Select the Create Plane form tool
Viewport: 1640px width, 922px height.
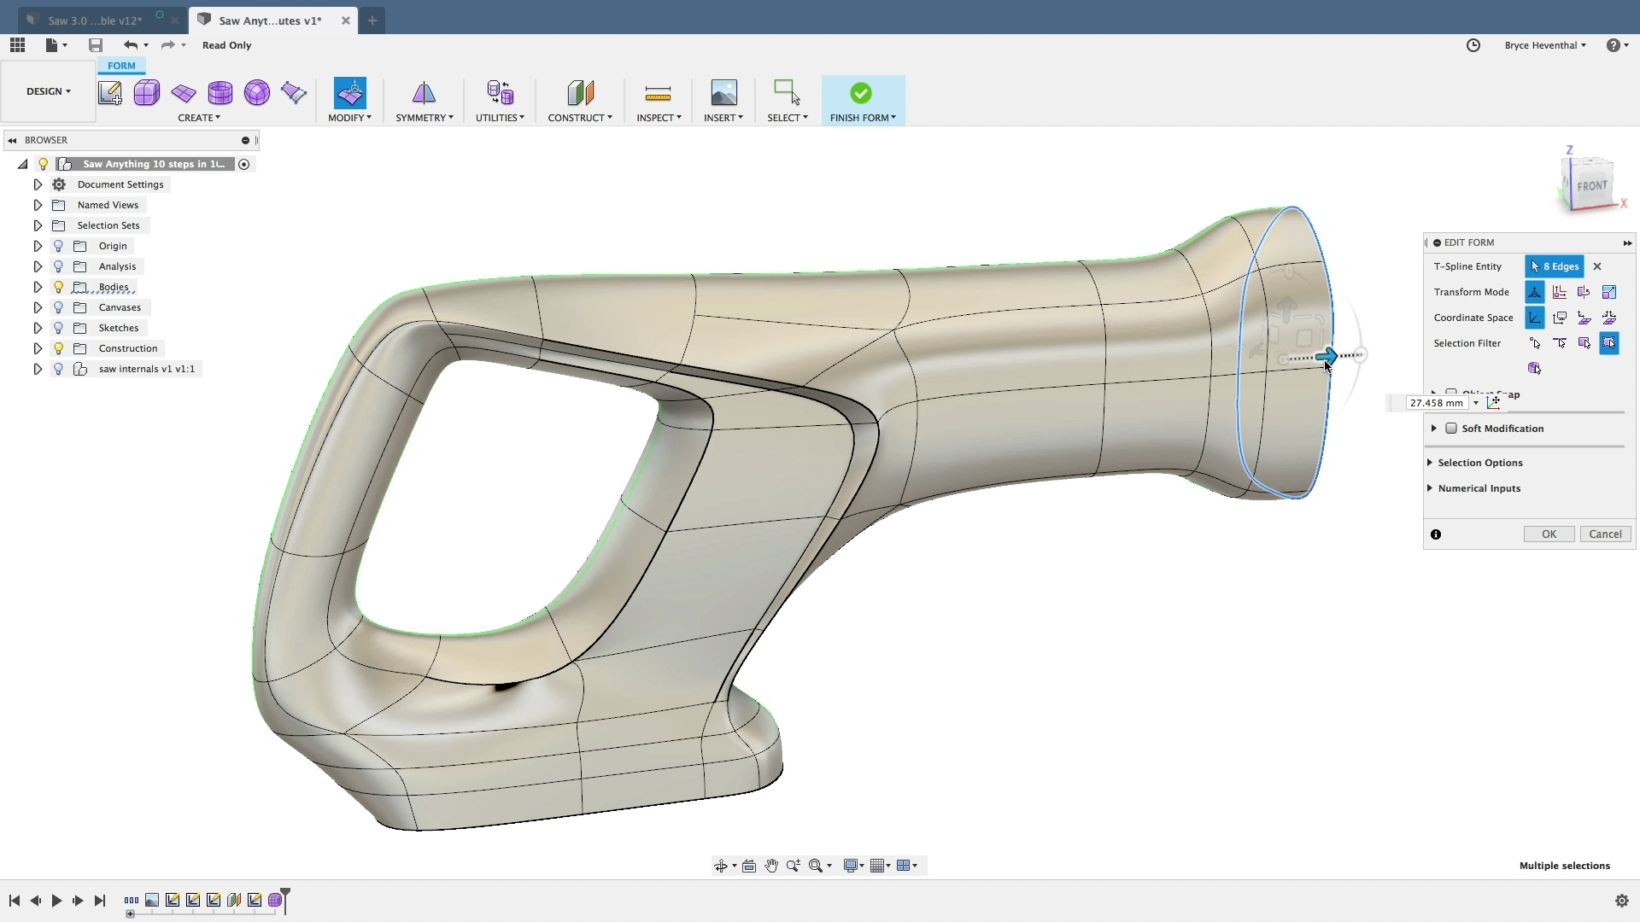[183, 92]
